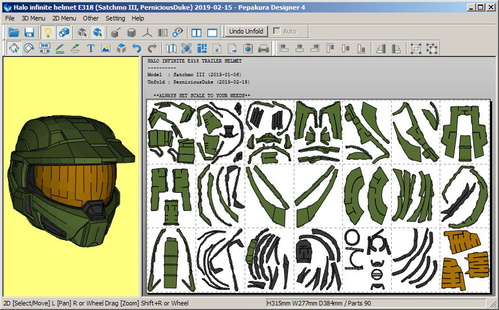Click the gray Redo arrow icon

click(152, 49)
